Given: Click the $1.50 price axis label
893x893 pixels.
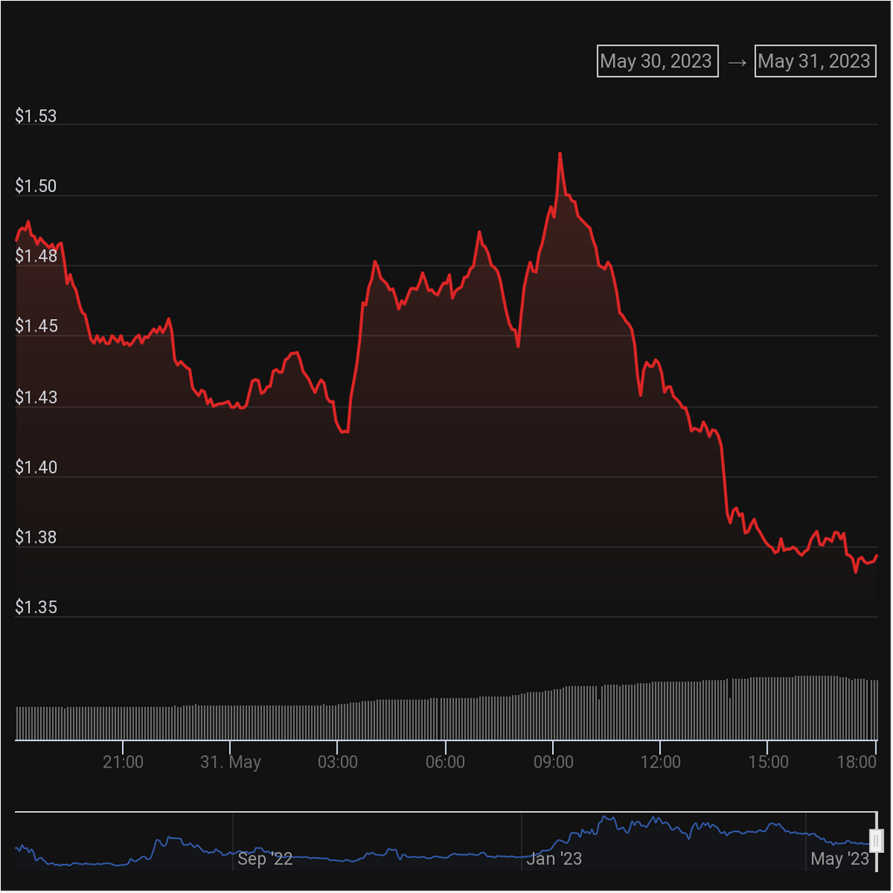Looking at the screenshot, I should tap(36, 187).
